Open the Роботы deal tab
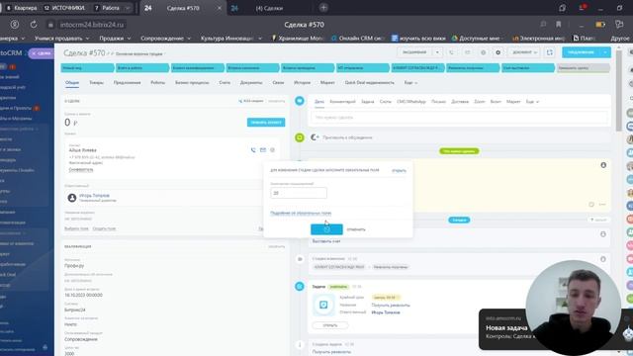The image size is (633, 356). point(158,82)
